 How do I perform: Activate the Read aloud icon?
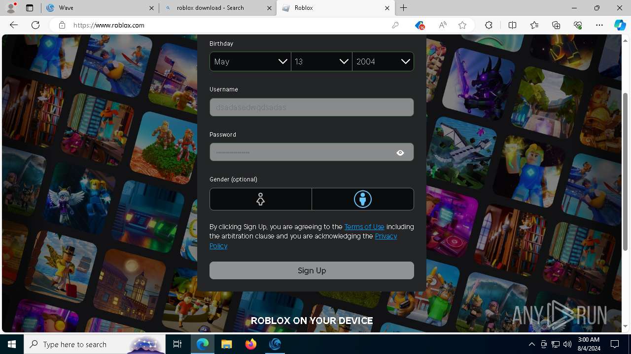click(443, 25)
